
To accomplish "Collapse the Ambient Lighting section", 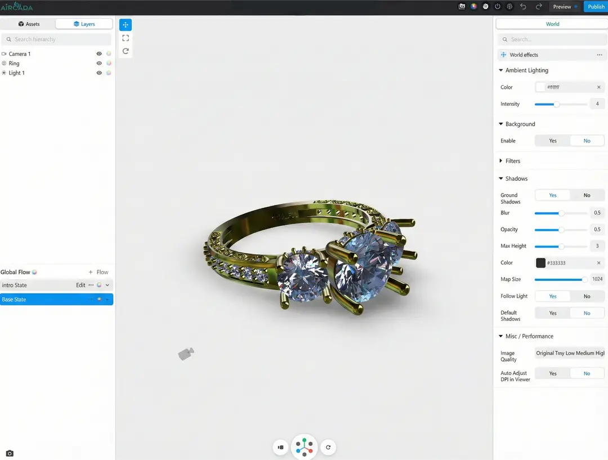I will pos(500,70).
